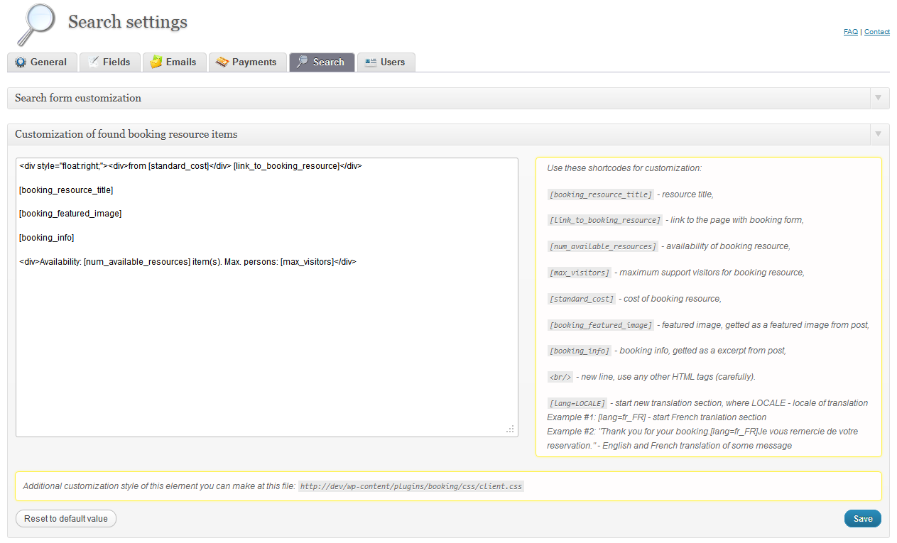Open the General settings tab
The width and height of the screenshot is (897, 543).
click(x=48, y=62)
